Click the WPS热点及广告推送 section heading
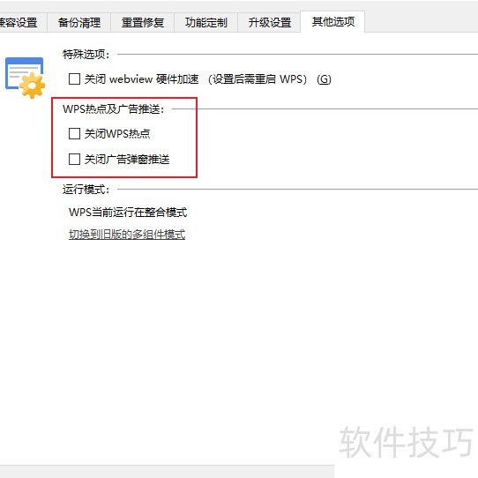 click(x=114, y=108)
